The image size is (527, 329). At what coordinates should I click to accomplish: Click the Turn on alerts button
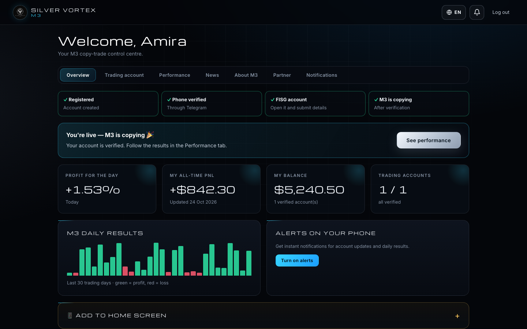point(297,261)
